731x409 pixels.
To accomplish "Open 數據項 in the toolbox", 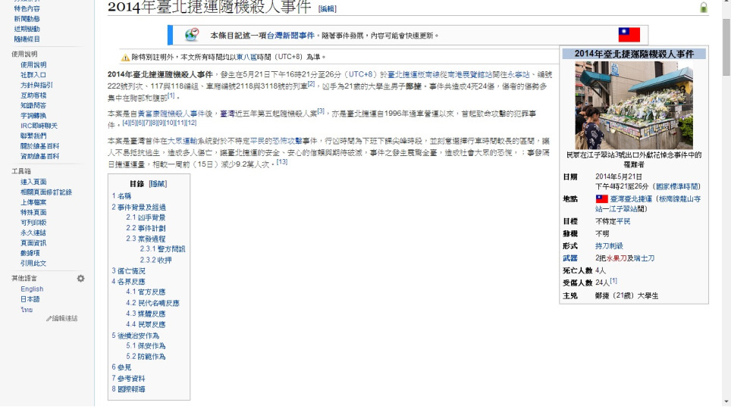I will coord(30,254).
